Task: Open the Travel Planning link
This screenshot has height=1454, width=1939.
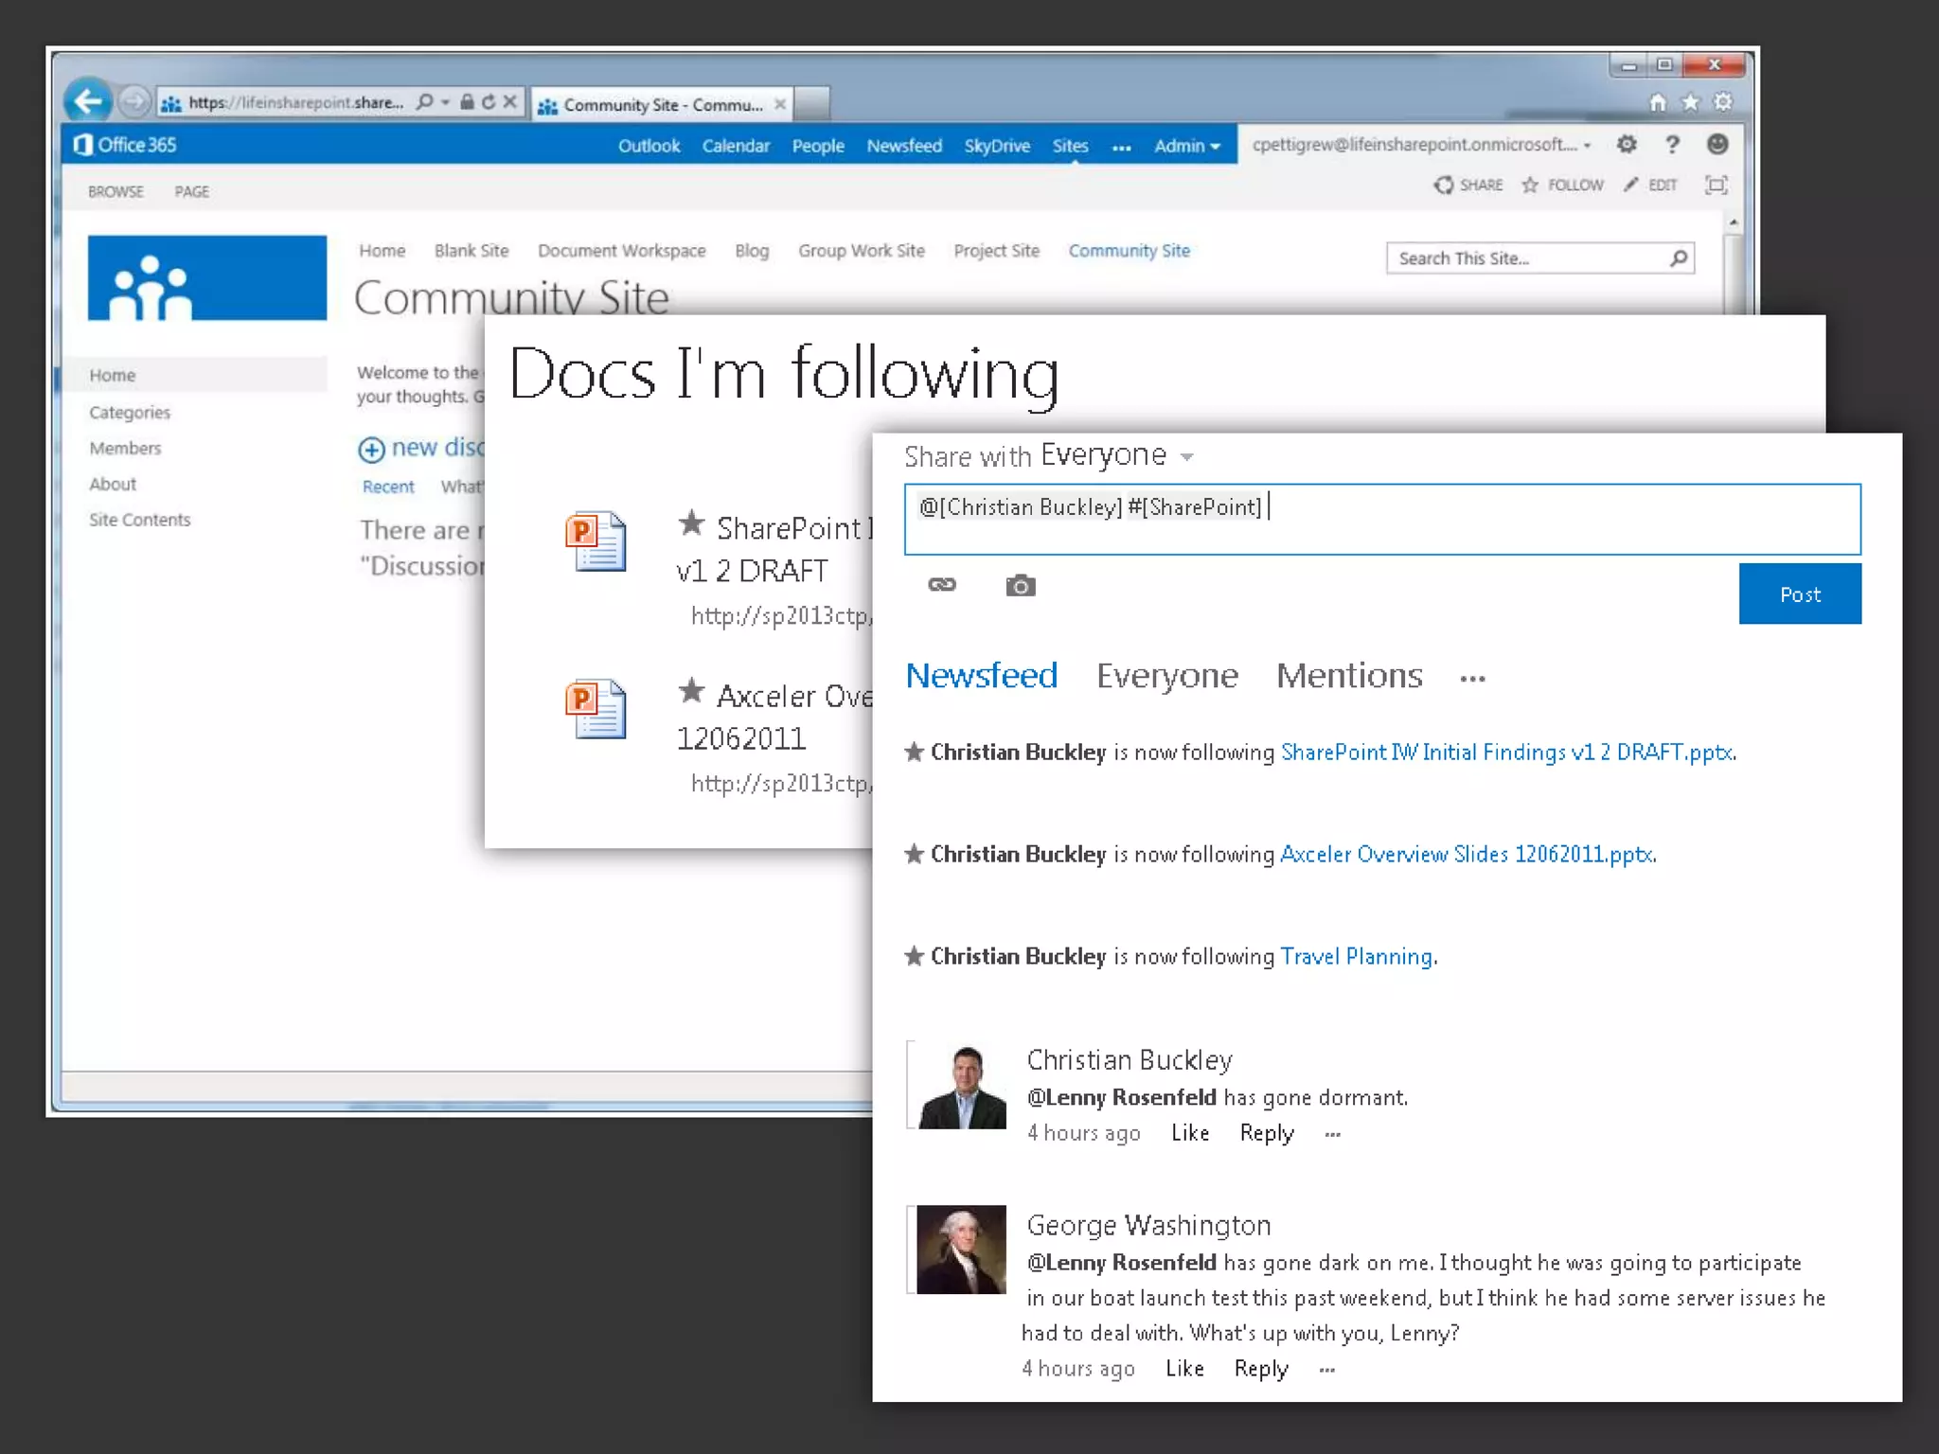Action: coord(1356,957)
